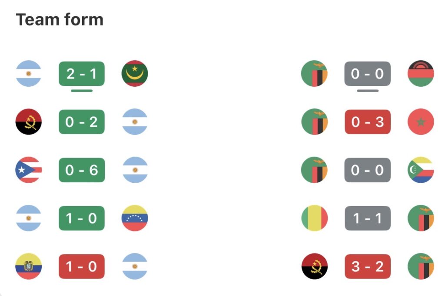Screen dimensions: 445x296
Task: Open the green 2 - 1 match result
Action: (x=82, y=73)
